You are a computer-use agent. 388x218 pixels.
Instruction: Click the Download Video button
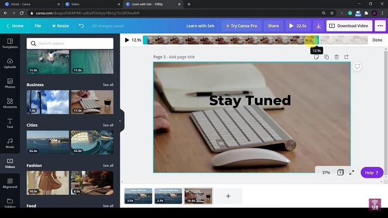[x=349, y=26]
